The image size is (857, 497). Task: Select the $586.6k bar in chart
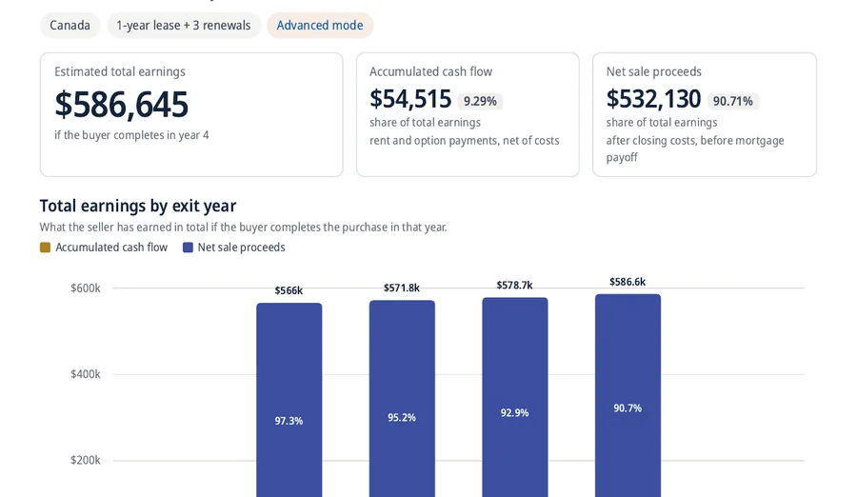tap(628, 396)
